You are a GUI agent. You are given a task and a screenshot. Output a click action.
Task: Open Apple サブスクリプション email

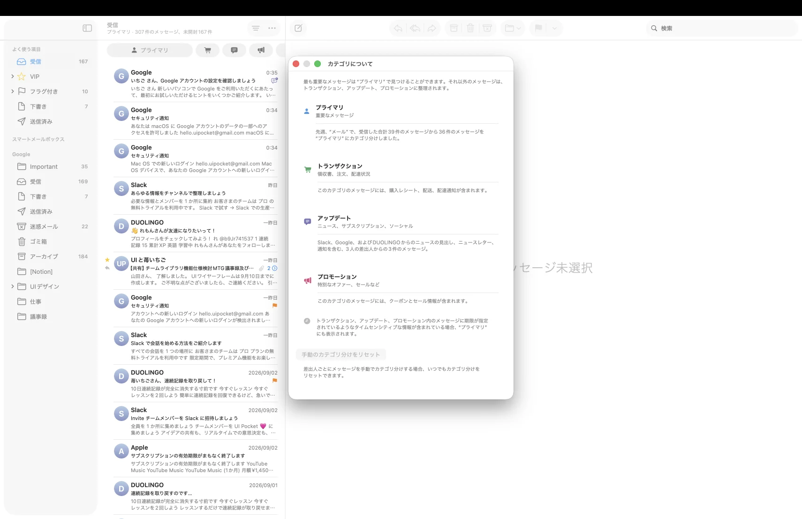pos(195,459)
